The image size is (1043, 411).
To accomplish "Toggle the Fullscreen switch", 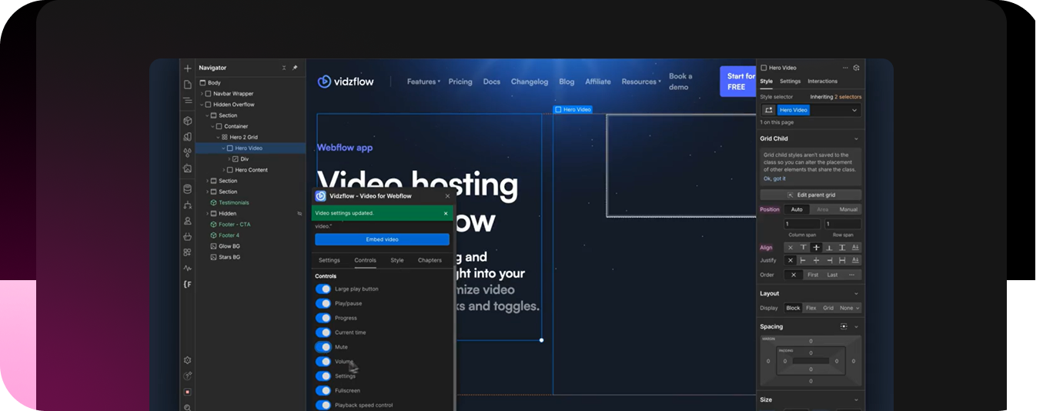I will click(323, 390).
